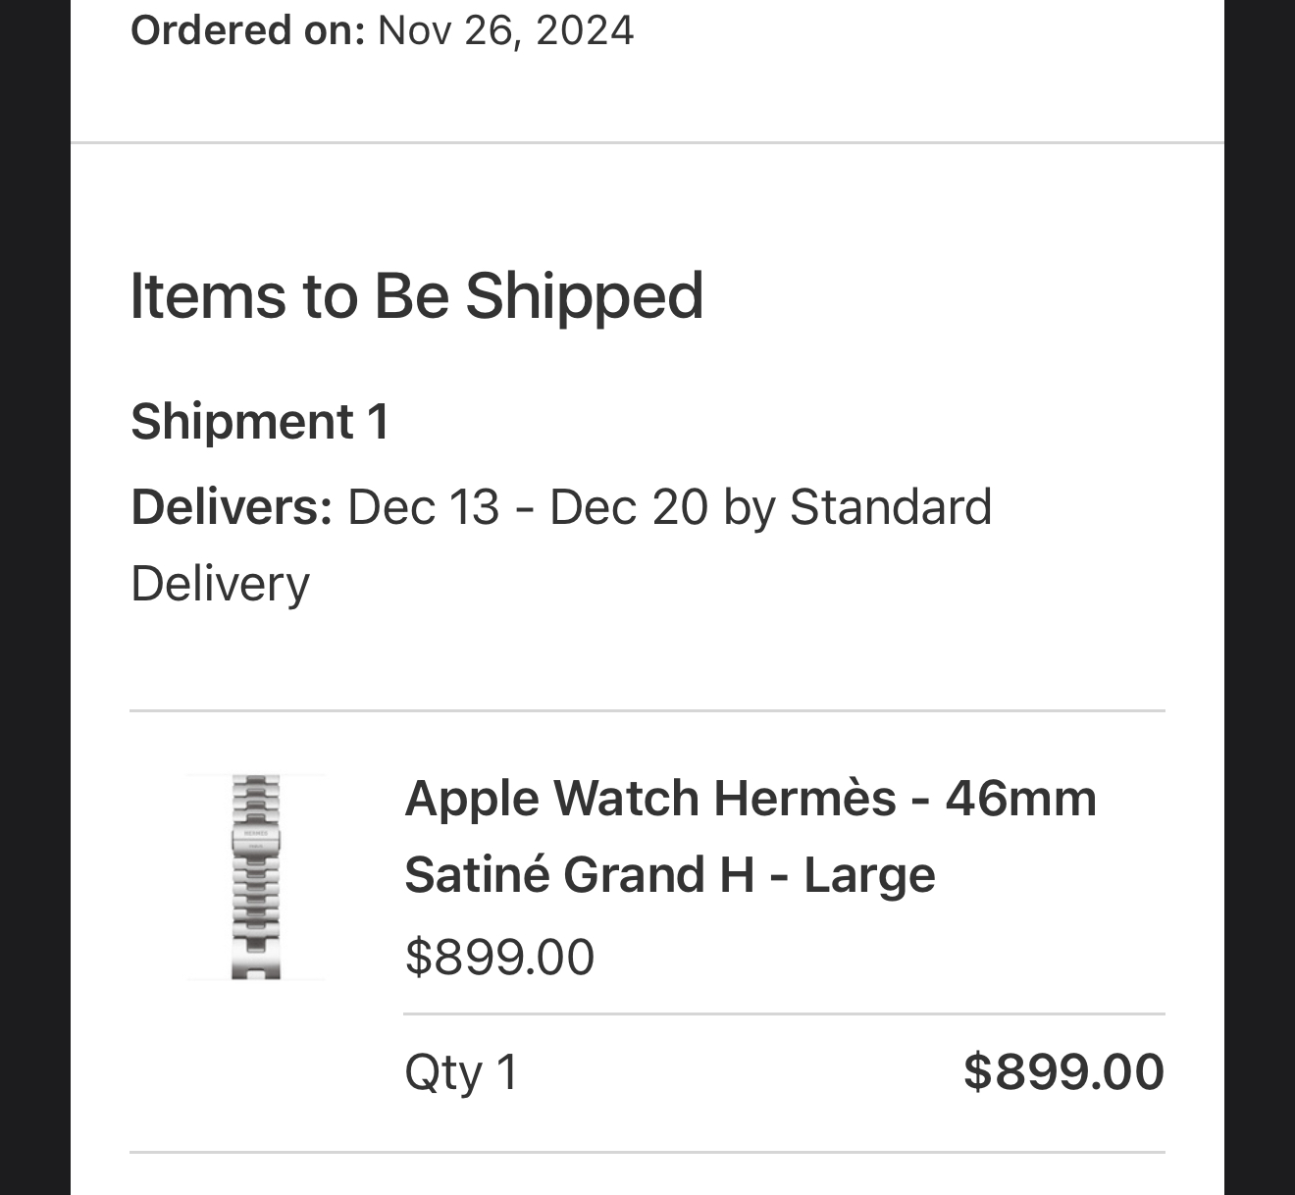Click the word Standard in delivery method
Screen dimensions: 1295x1195
coord(890,507)
